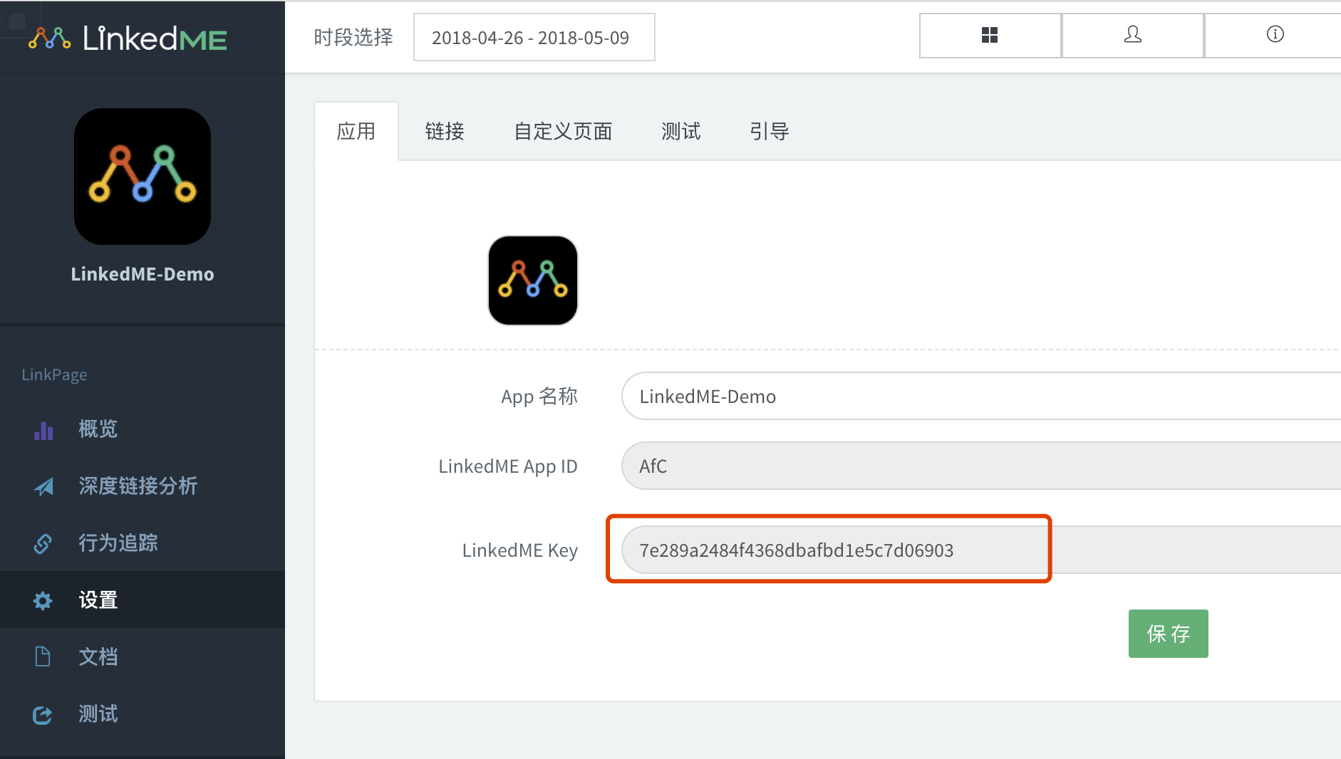Open 文档 from the sidebar
Viewport: 1341px width, 759px height.
(143, 656)
